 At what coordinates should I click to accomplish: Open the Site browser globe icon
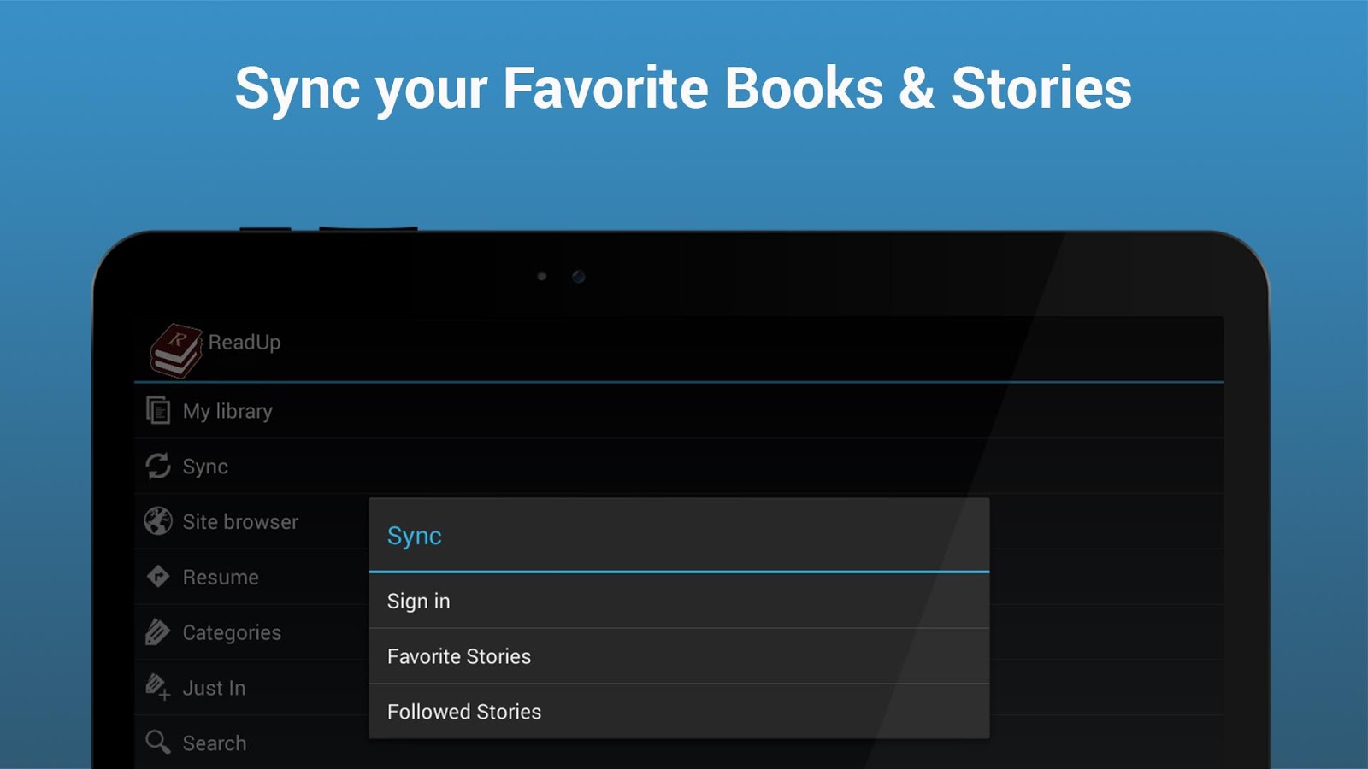coord(157,521)
